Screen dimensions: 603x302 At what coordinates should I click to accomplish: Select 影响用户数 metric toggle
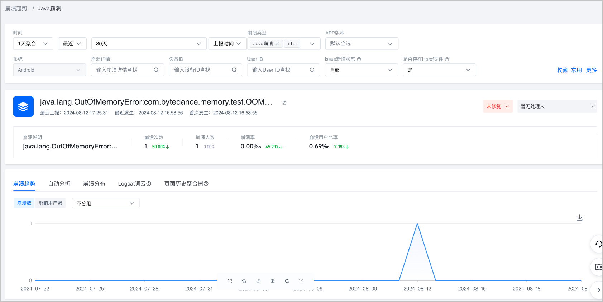tap(50, 203)
